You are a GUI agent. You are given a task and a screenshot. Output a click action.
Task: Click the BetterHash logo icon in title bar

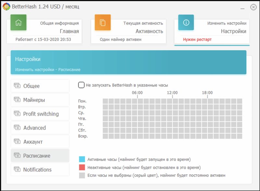(6, 6)
